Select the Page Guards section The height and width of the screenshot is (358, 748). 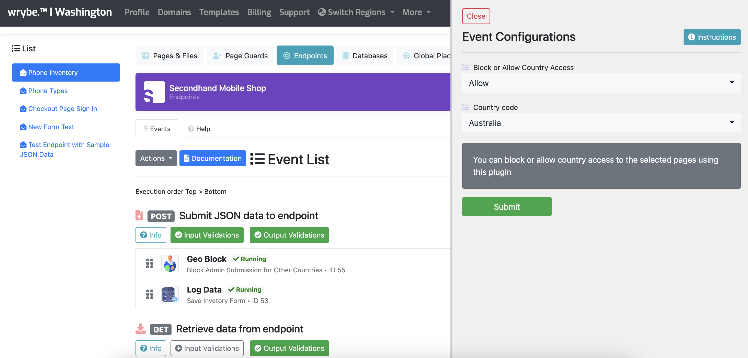pyautogui.click(x=240, y=55)
